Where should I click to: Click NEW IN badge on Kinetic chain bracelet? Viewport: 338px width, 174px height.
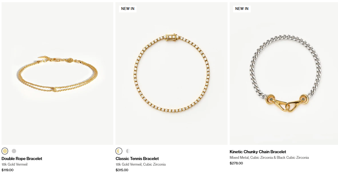(242, 9)
